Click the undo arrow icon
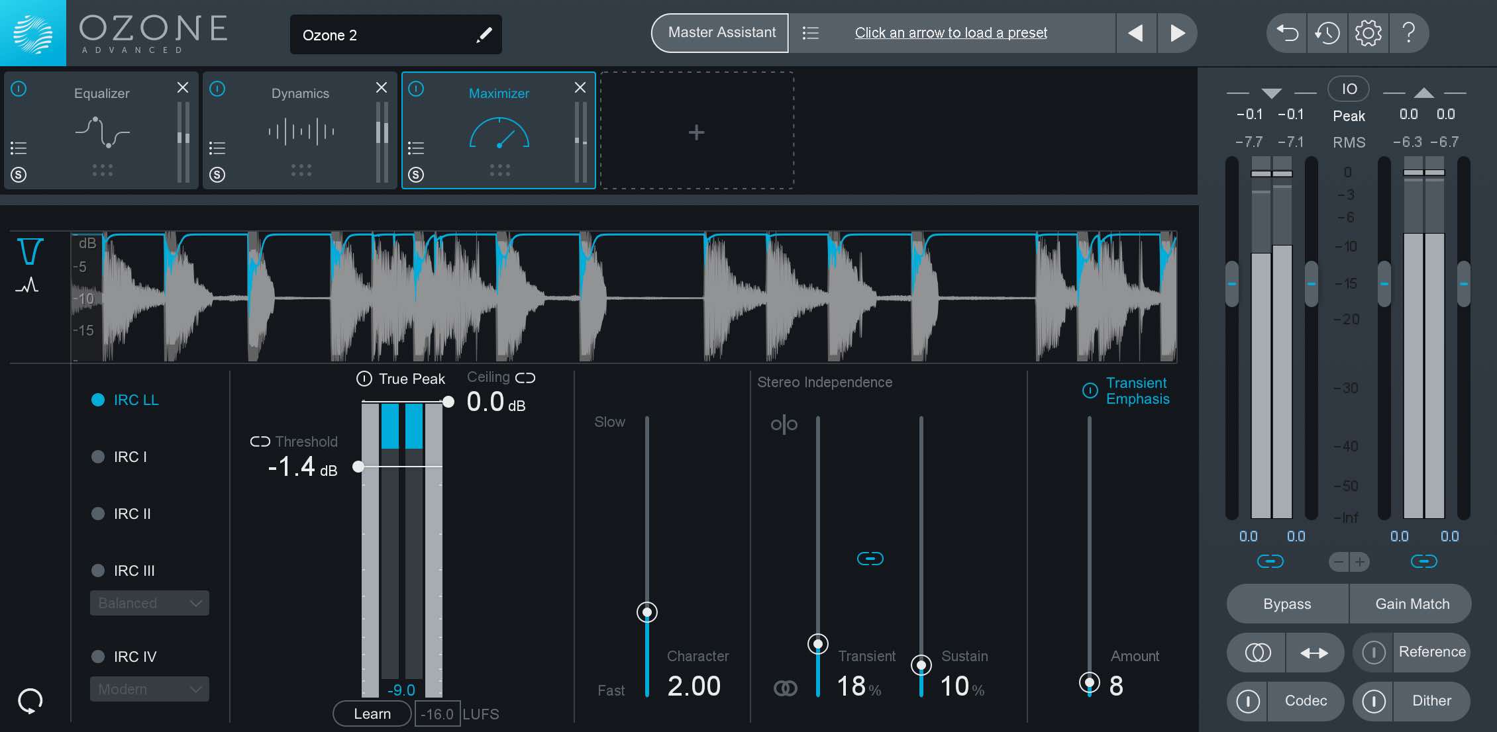Viewport: 1497px width, 732px height. click(x=1286, y=33)
